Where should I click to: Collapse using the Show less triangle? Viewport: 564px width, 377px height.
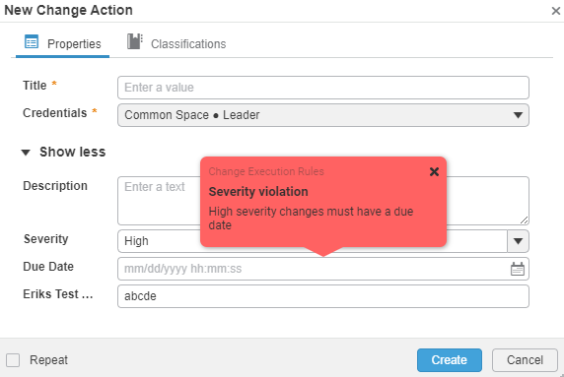point(26,153)
